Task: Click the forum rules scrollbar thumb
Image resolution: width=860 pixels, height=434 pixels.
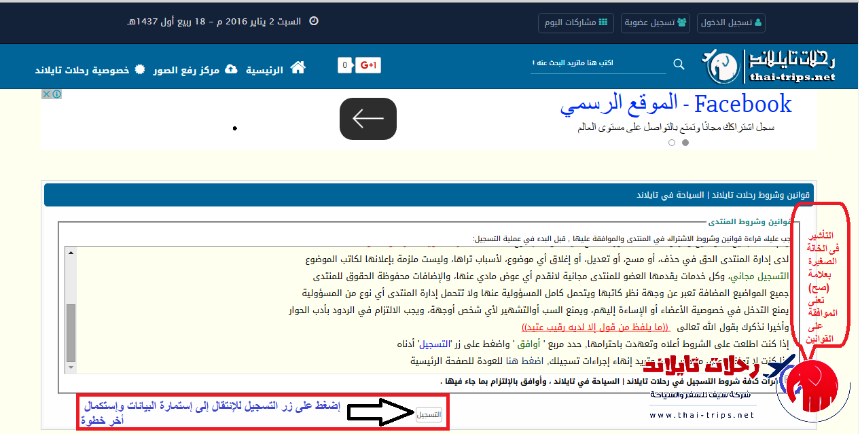Action: click(71, 332)
